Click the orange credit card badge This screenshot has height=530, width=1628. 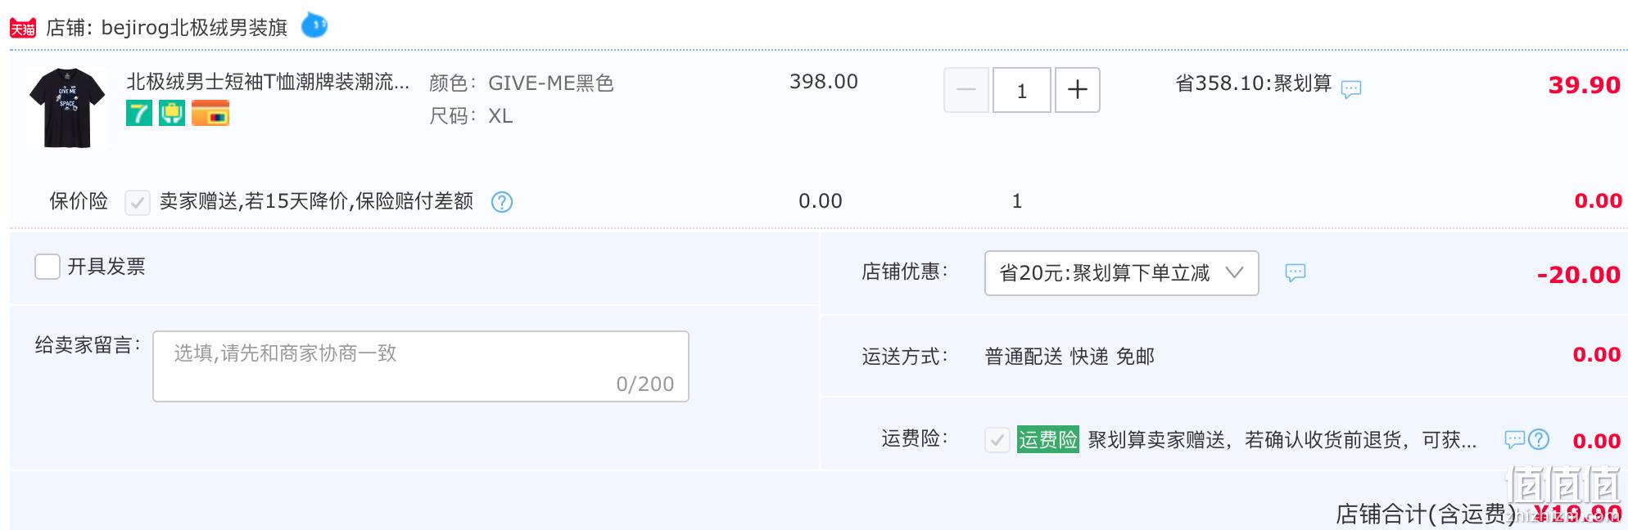point(210,113)
